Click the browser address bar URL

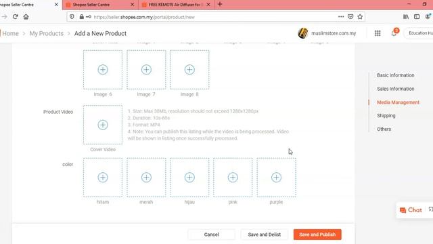(144, 17)
